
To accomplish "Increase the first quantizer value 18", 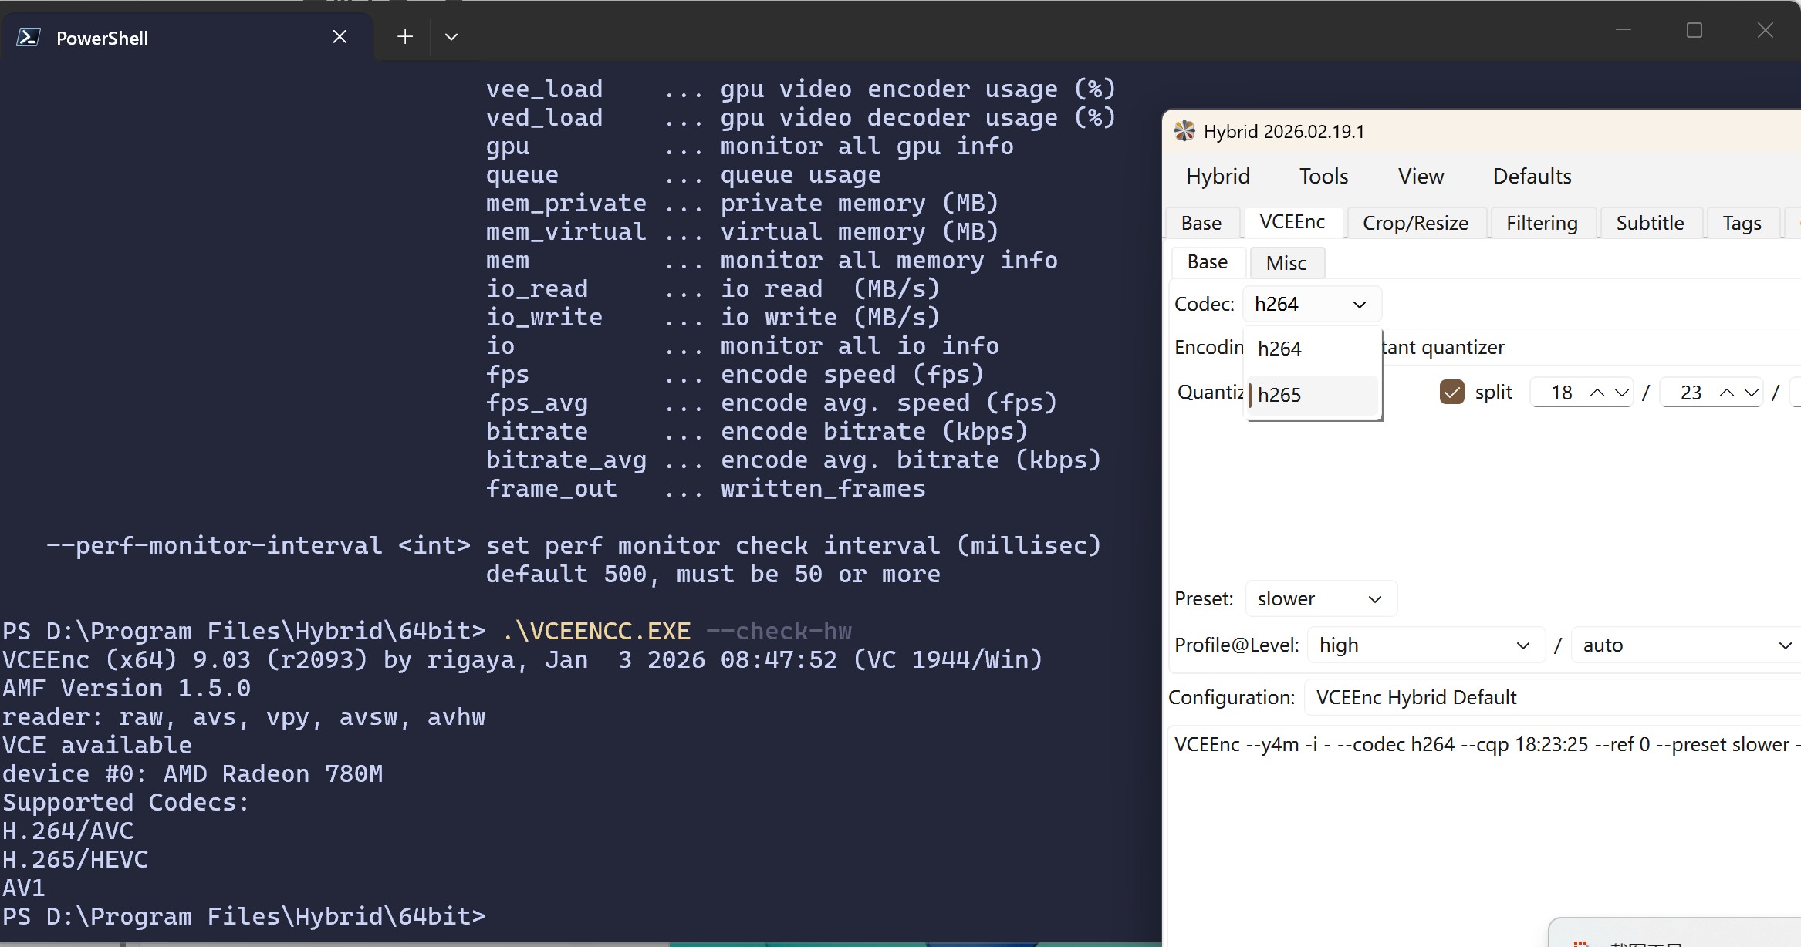I will coord(1597,393).
